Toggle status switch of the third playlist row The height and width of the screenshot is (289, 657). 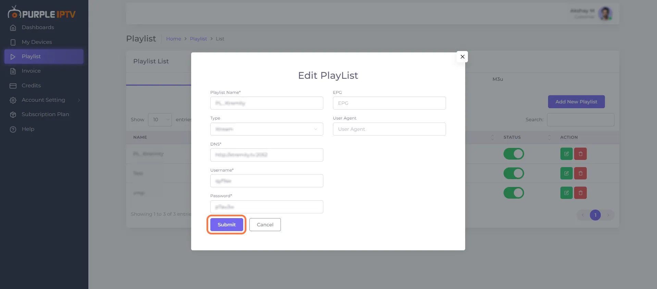[514, 193]
